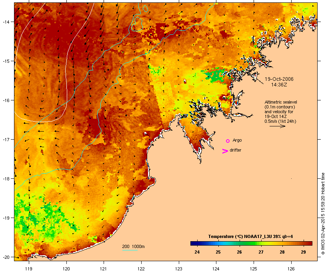The height and width of the screenshot is (272, 328).
Task: Click the temperature color bar
Action: click(x=251, y=243)
